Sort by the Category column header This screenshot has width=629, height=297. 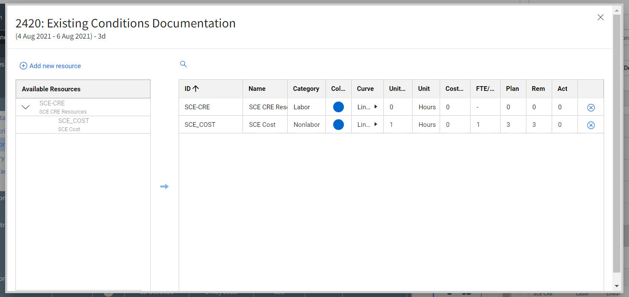coord(306,89)
